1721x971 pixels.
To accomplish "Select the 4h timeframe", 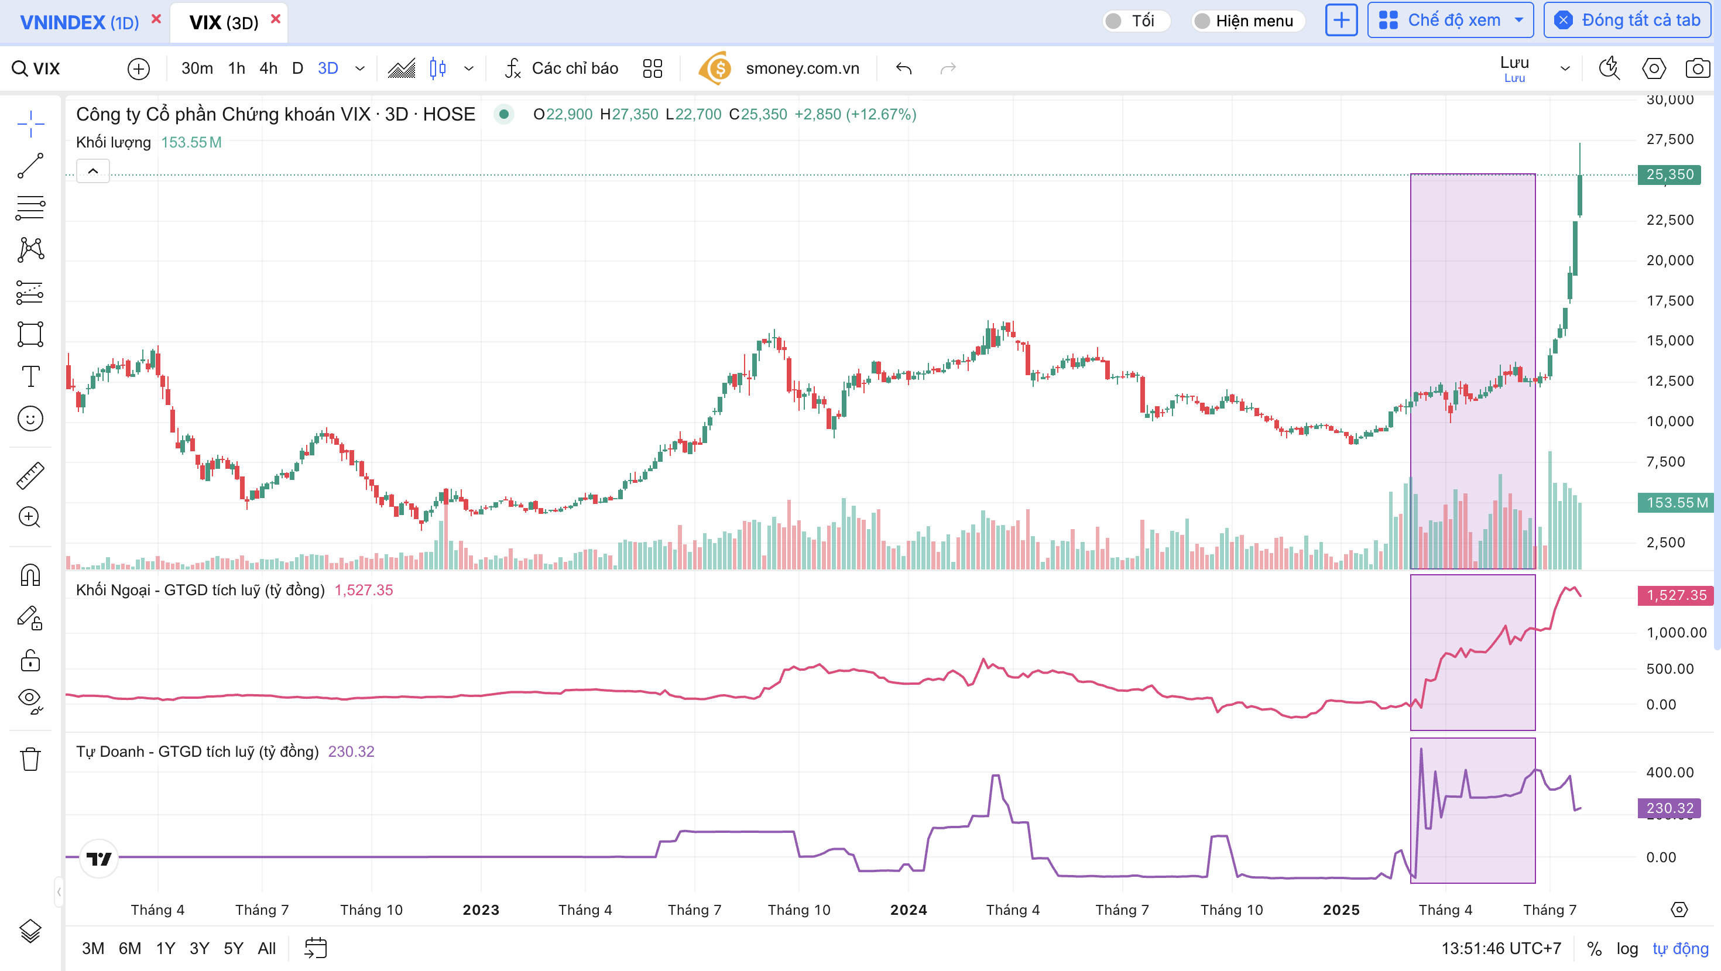I will pos(269,68).
